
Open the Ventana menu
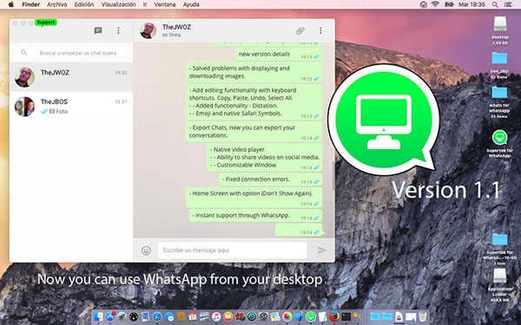click(x=165, y=4)
